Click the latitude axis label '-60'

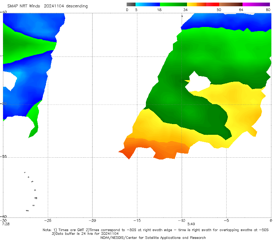[x=3, y=216]
